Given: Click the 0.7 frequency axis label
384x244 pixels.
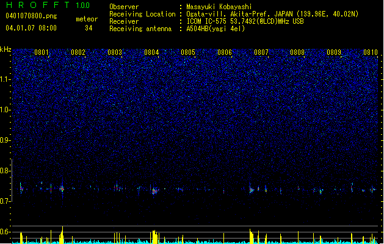Looking at the screenshot, I should 5,201.
